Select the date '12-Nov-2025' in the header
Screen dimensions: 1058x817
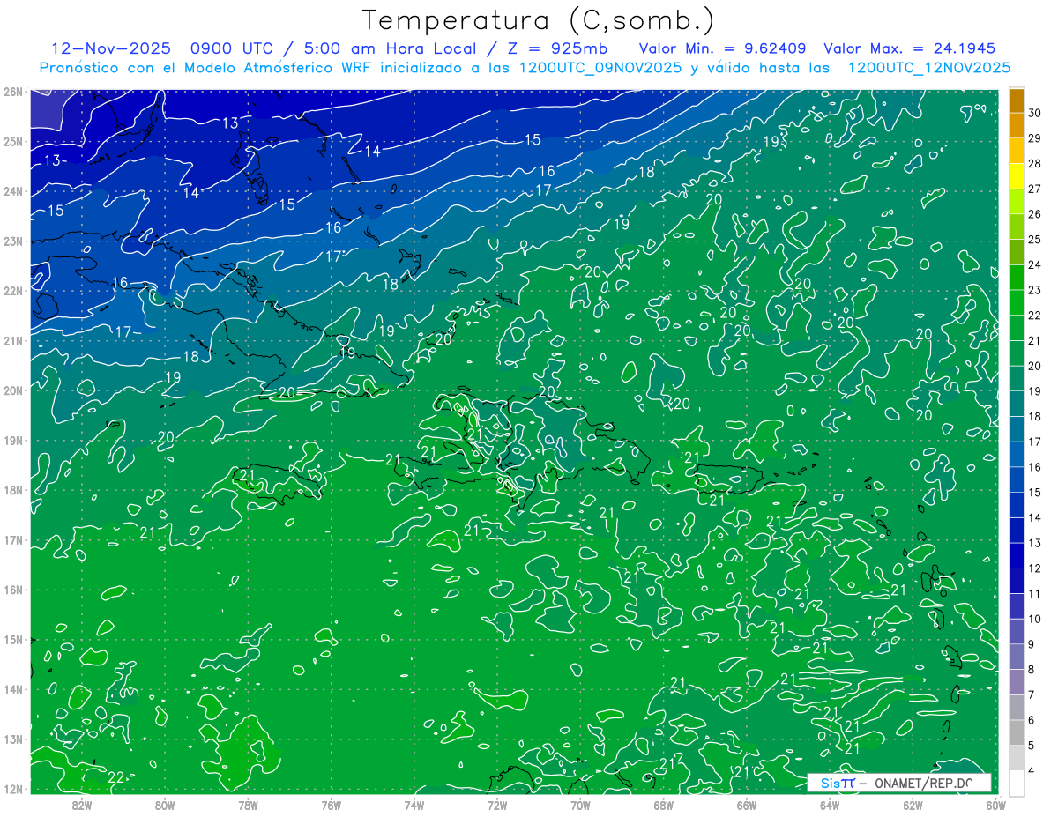pyautogui.click(x=109, y=48)
